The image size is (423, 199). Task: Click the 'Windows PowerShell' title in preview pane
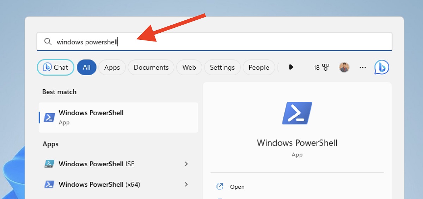[297, 143]
